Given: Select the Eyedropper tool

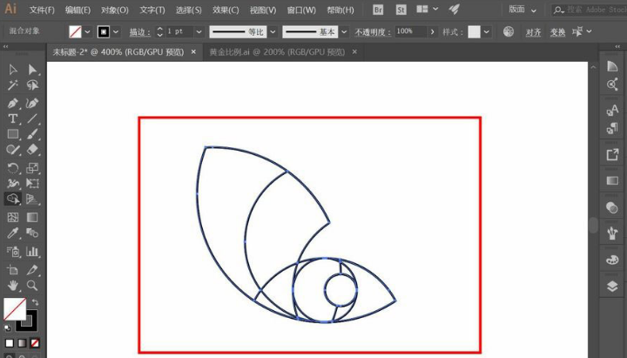Looking at the screenshot, I should [13, 233].
